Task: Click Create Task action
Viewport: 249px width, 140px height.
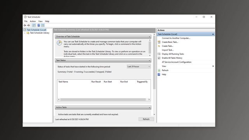Action: pos(167,46)
